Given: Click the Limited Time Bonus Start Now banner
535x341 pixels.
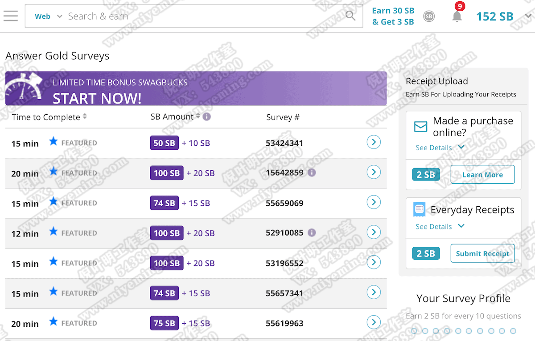Looking at the screenshot, I should pos(196,88).
